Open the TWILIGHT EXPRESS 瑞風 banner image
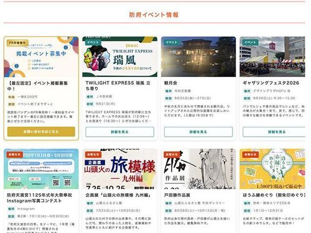This screenshot has width=311, height=233. point(119,57)
